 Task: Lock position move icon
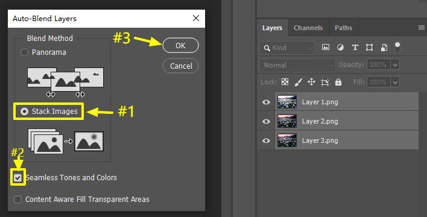pyautogui.click(x=311, y=82)
